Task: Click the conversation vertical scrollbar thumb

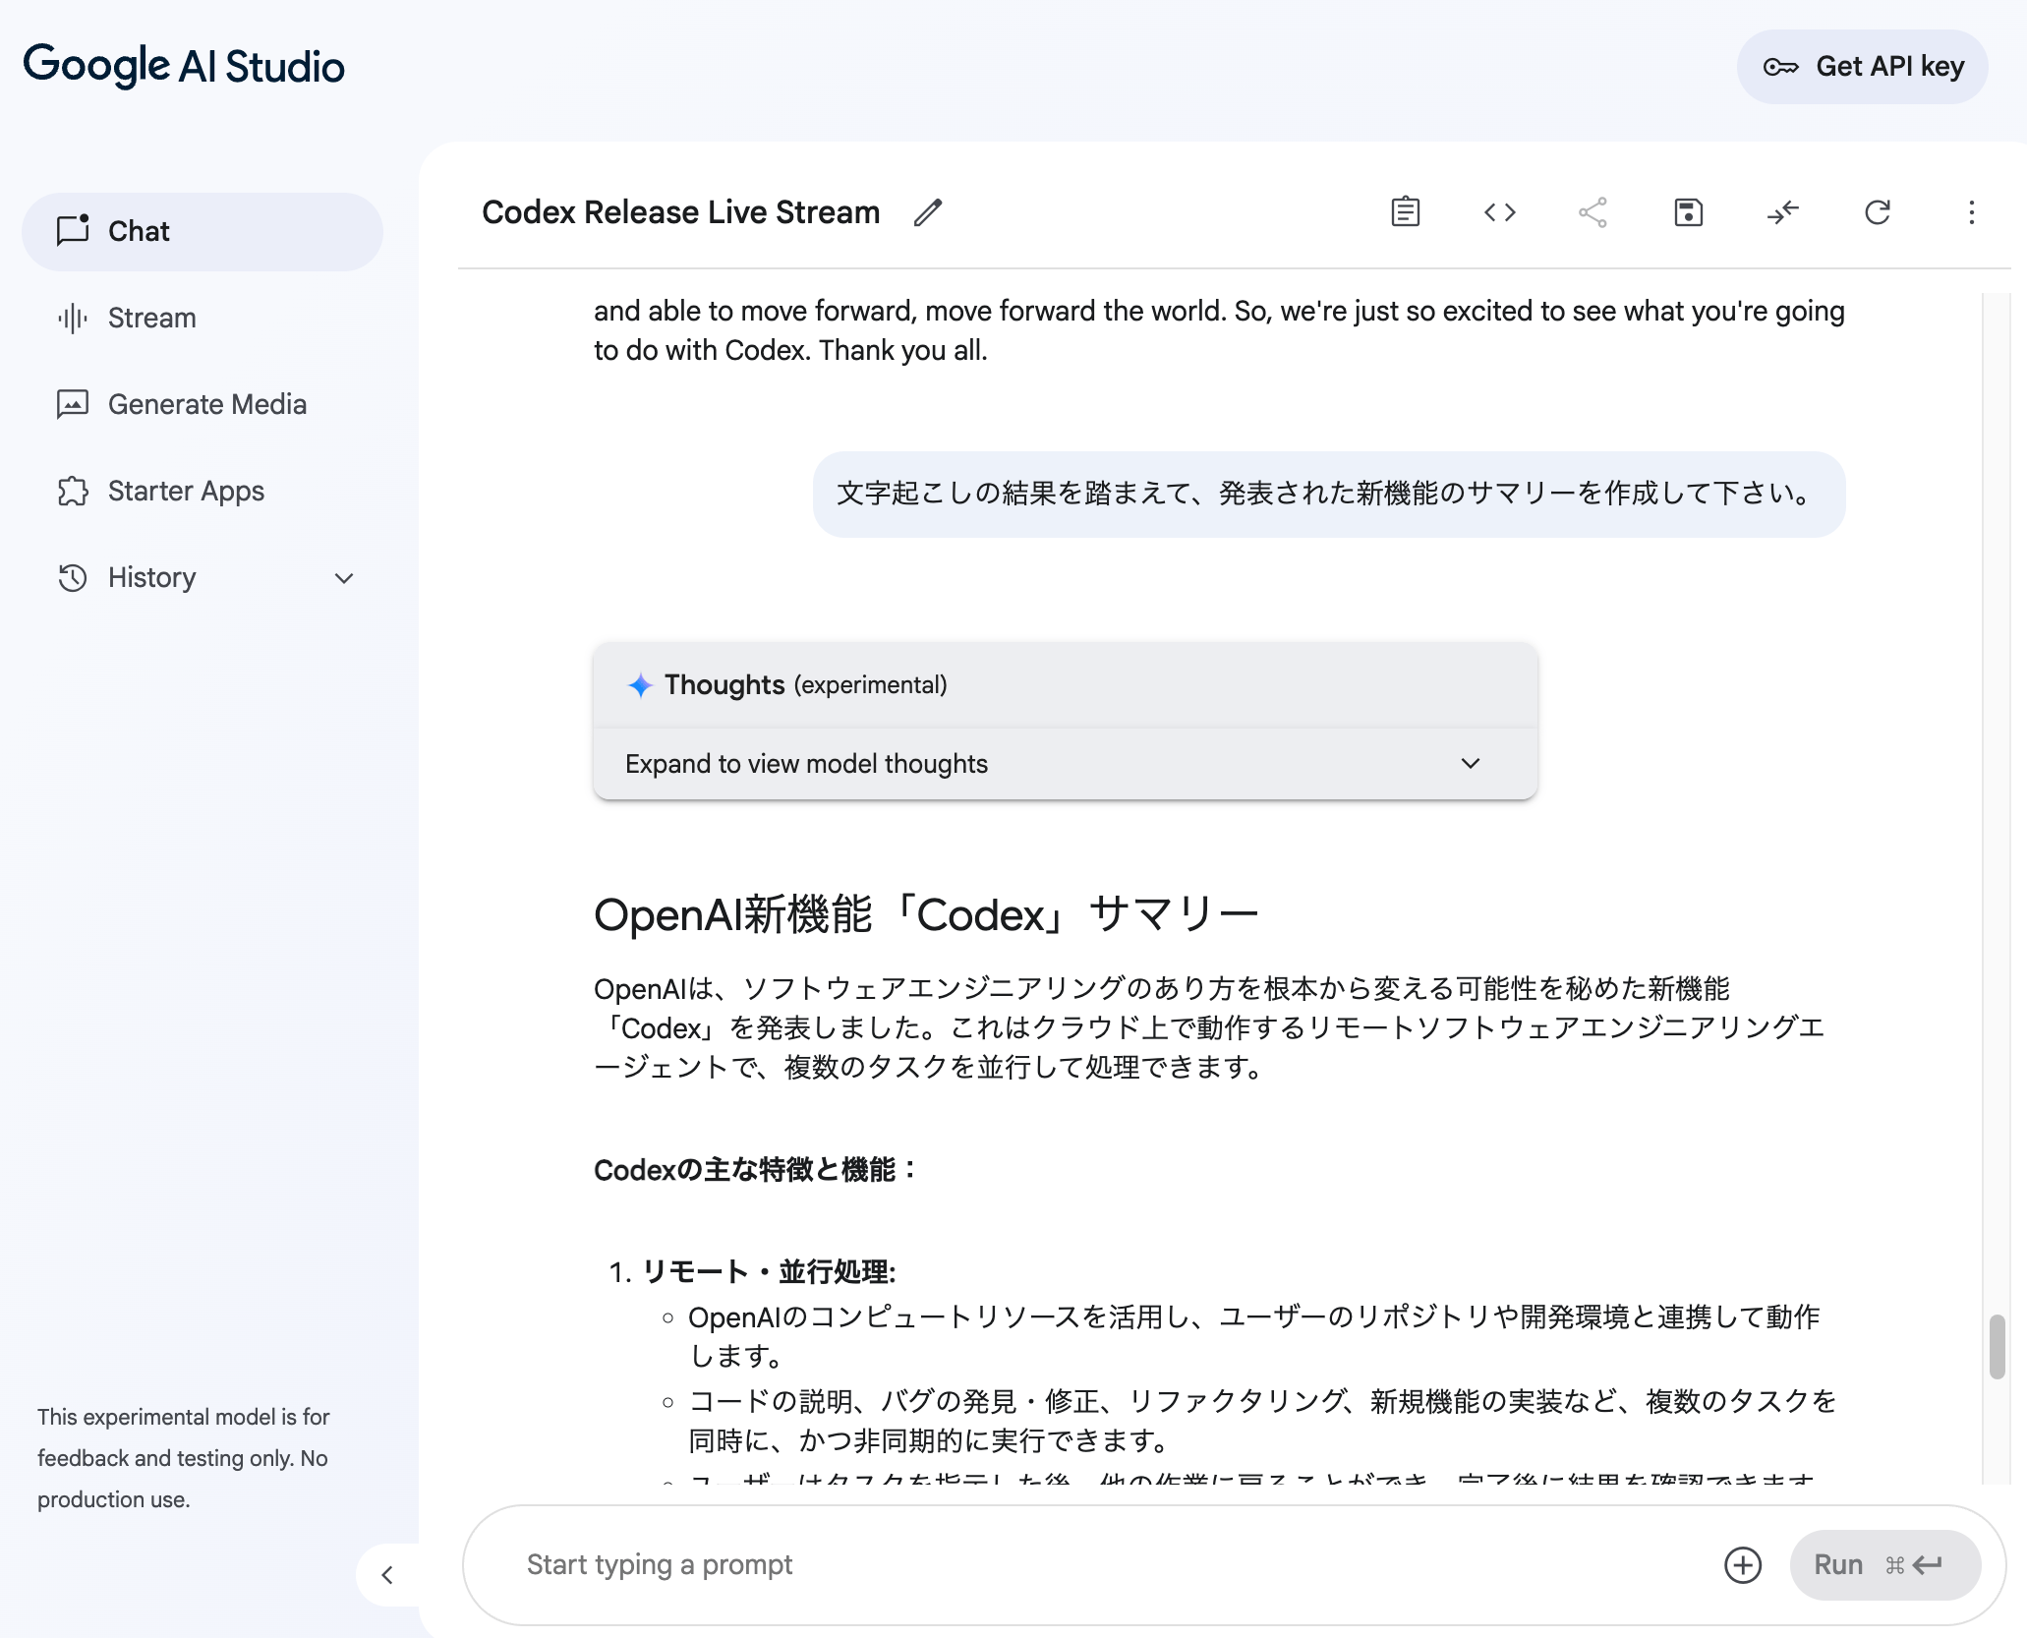Action: click(1997, 1347)
